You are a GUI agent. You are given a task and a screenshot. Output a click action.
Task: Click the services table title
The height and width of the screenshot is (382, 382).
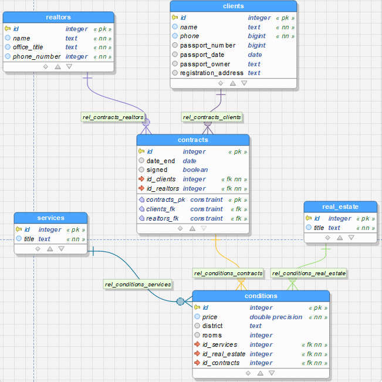click(x=50, y=218)
